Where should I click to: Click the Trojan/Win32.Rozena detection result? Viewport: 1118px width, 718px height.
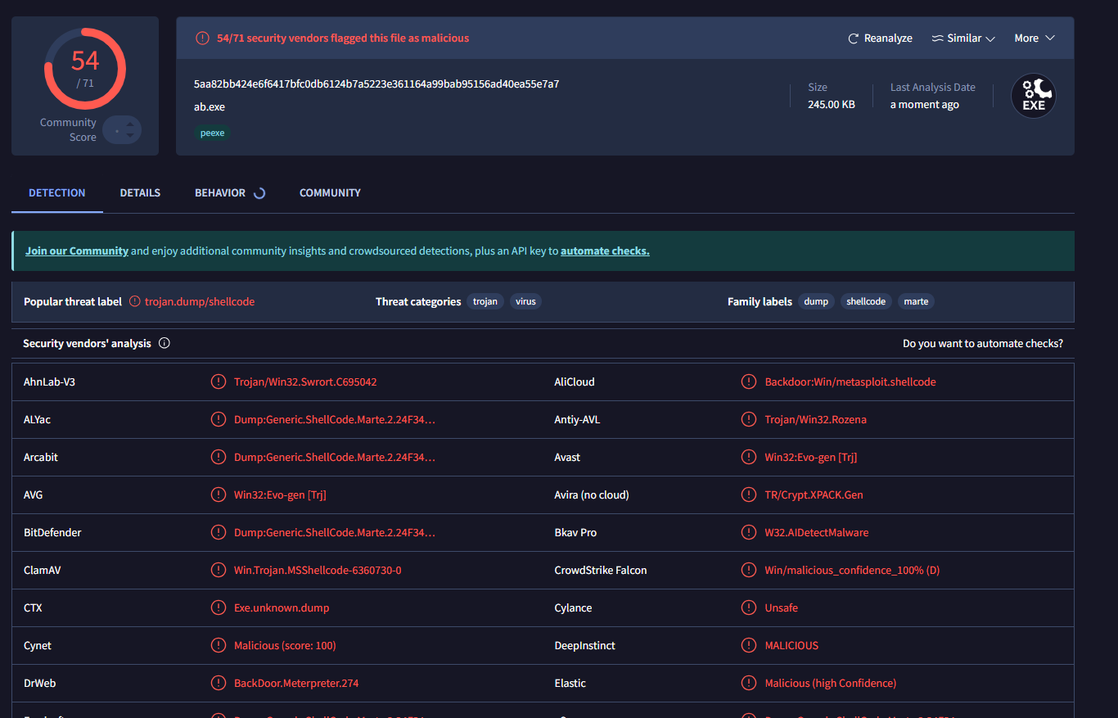coord(816,419)
